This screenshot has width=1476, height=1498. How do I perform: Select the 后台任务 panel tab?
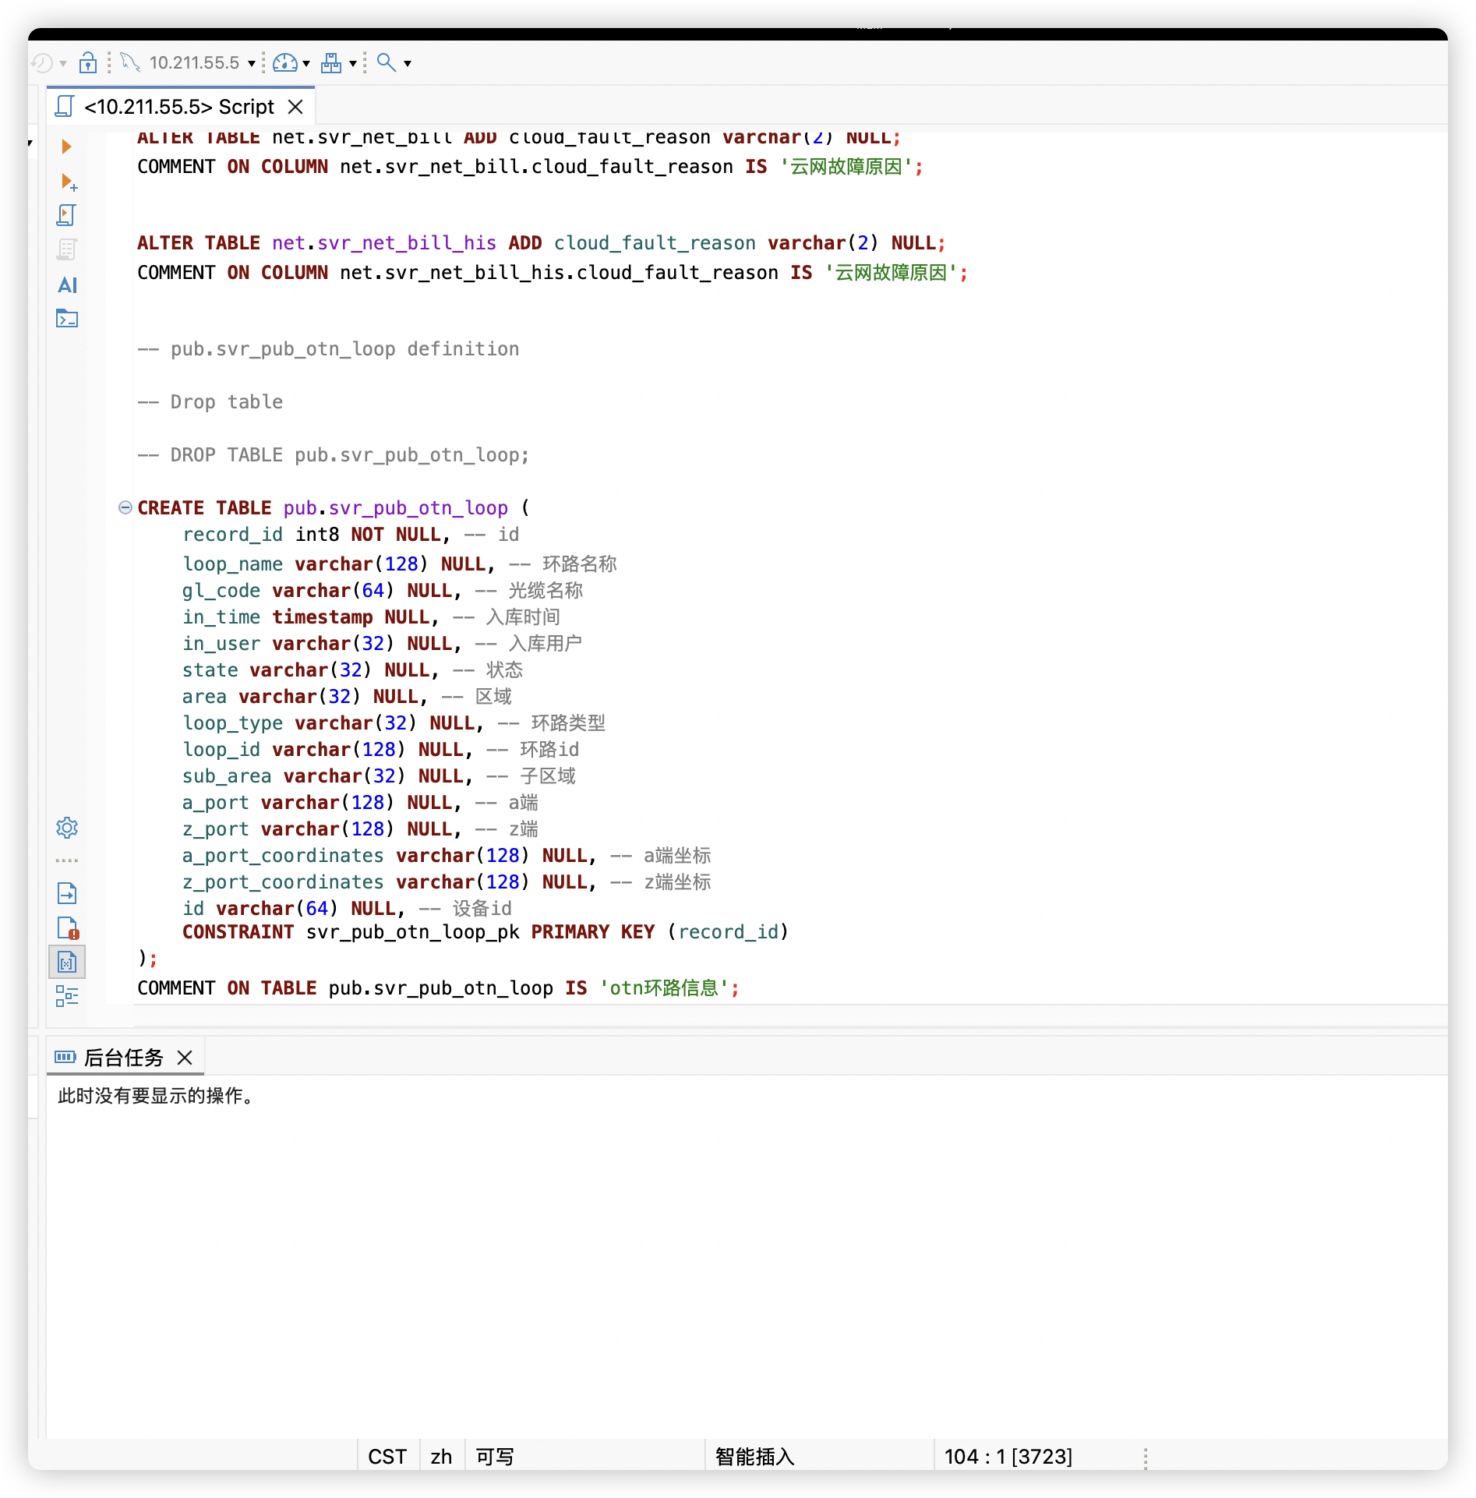click(x=123, y=1058)
